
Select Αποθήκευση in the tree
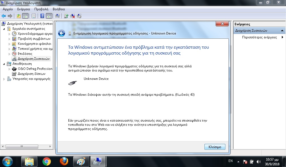(22, 64)
